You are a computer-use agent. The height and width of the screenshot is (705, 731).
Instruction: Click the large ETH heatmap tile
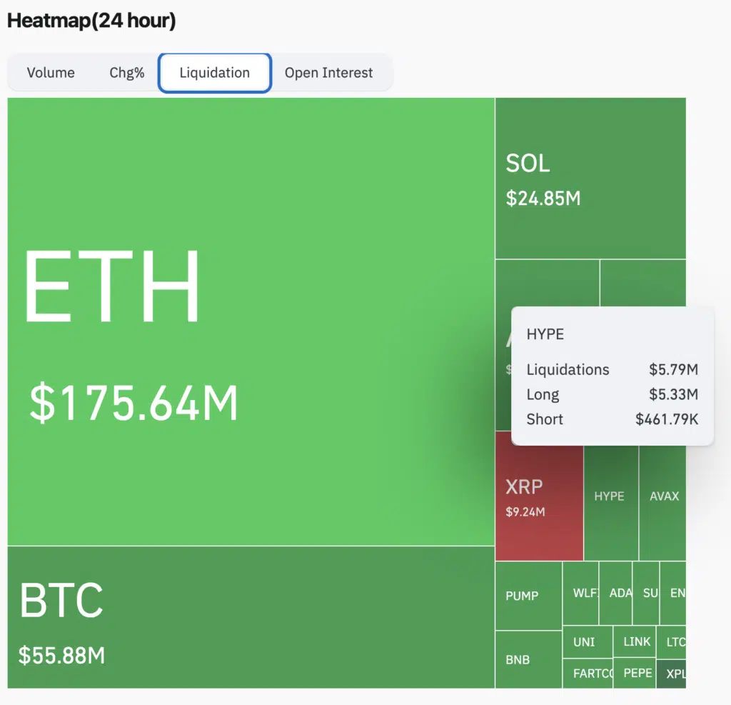[x=250, y=321]
